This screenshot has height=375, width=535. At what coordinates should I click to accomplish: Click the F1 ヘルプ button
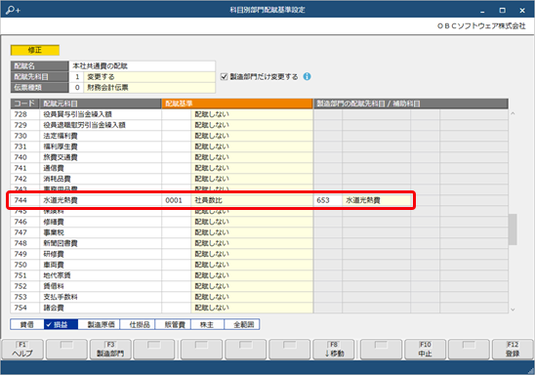pyautogui.click(x=22, y=349)
